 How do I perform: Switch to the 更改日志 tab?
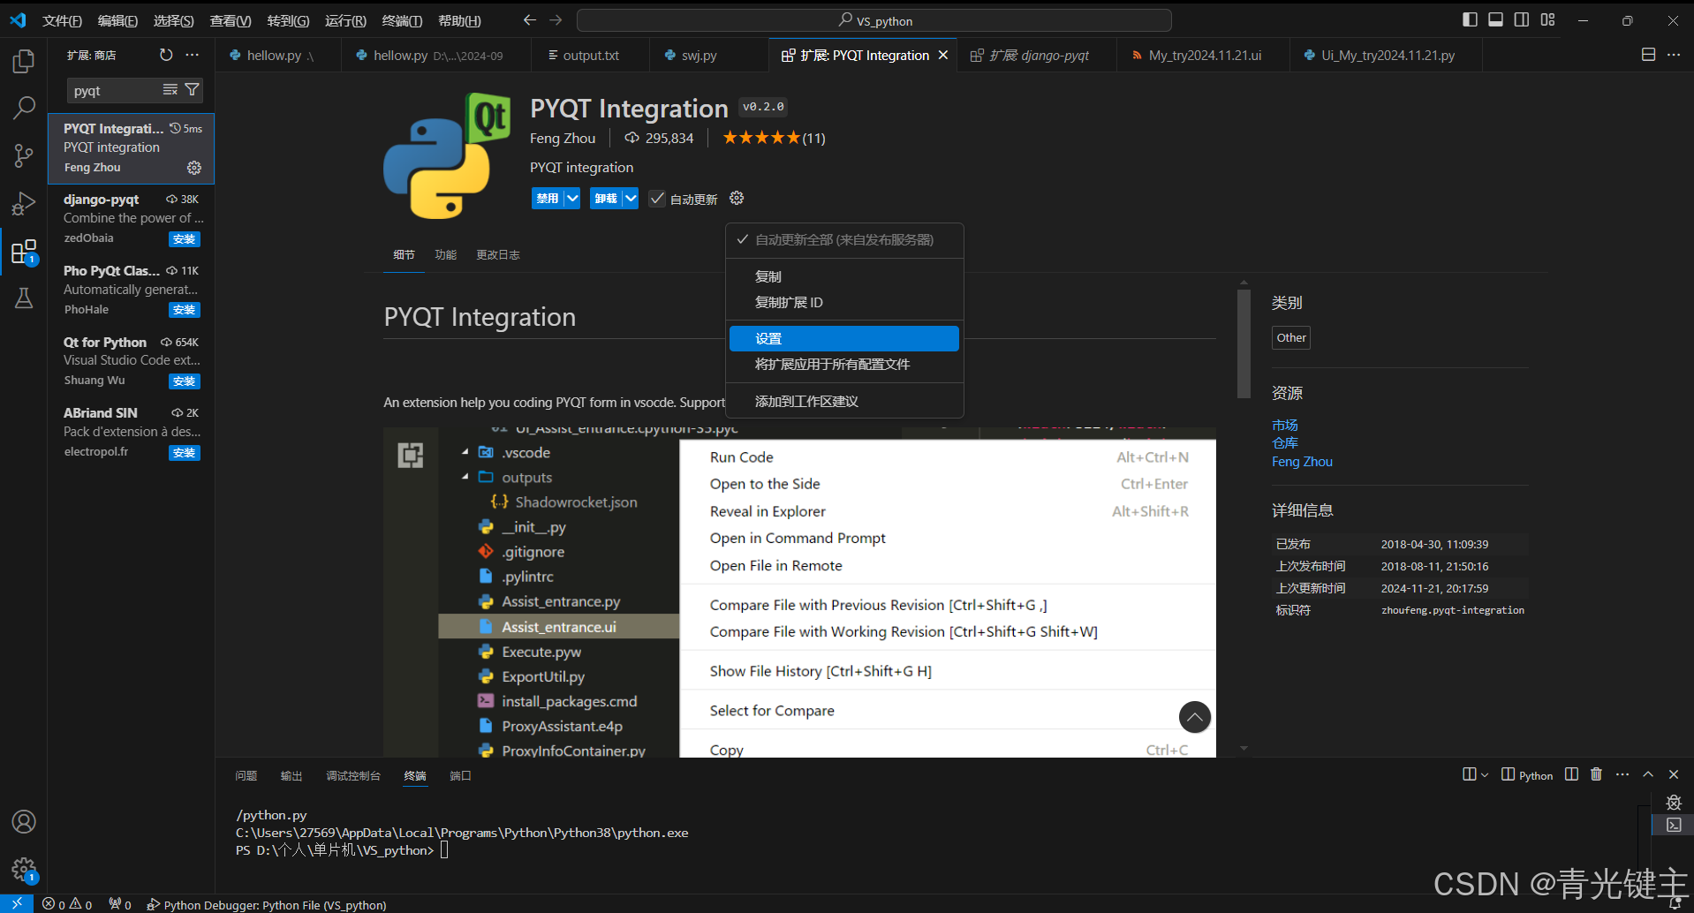point(497,254)
